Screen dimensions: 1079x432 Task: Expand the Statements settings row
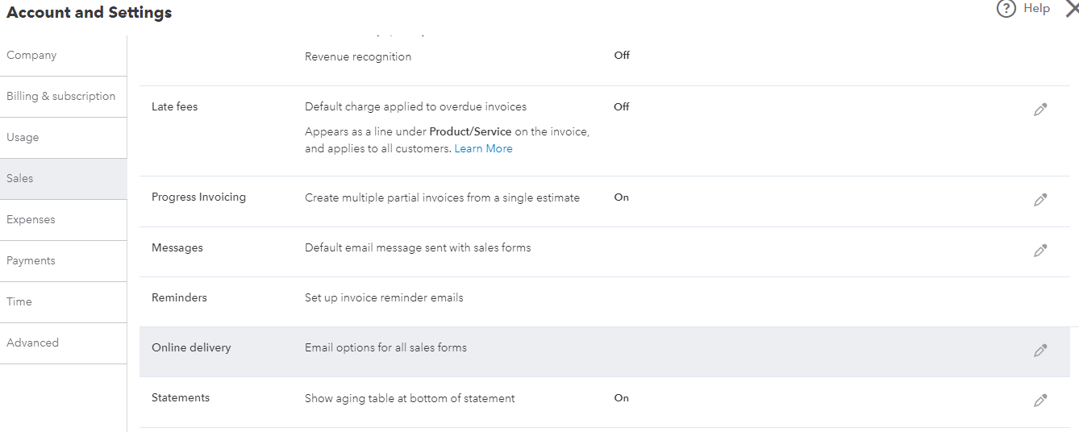coord(181,398)
